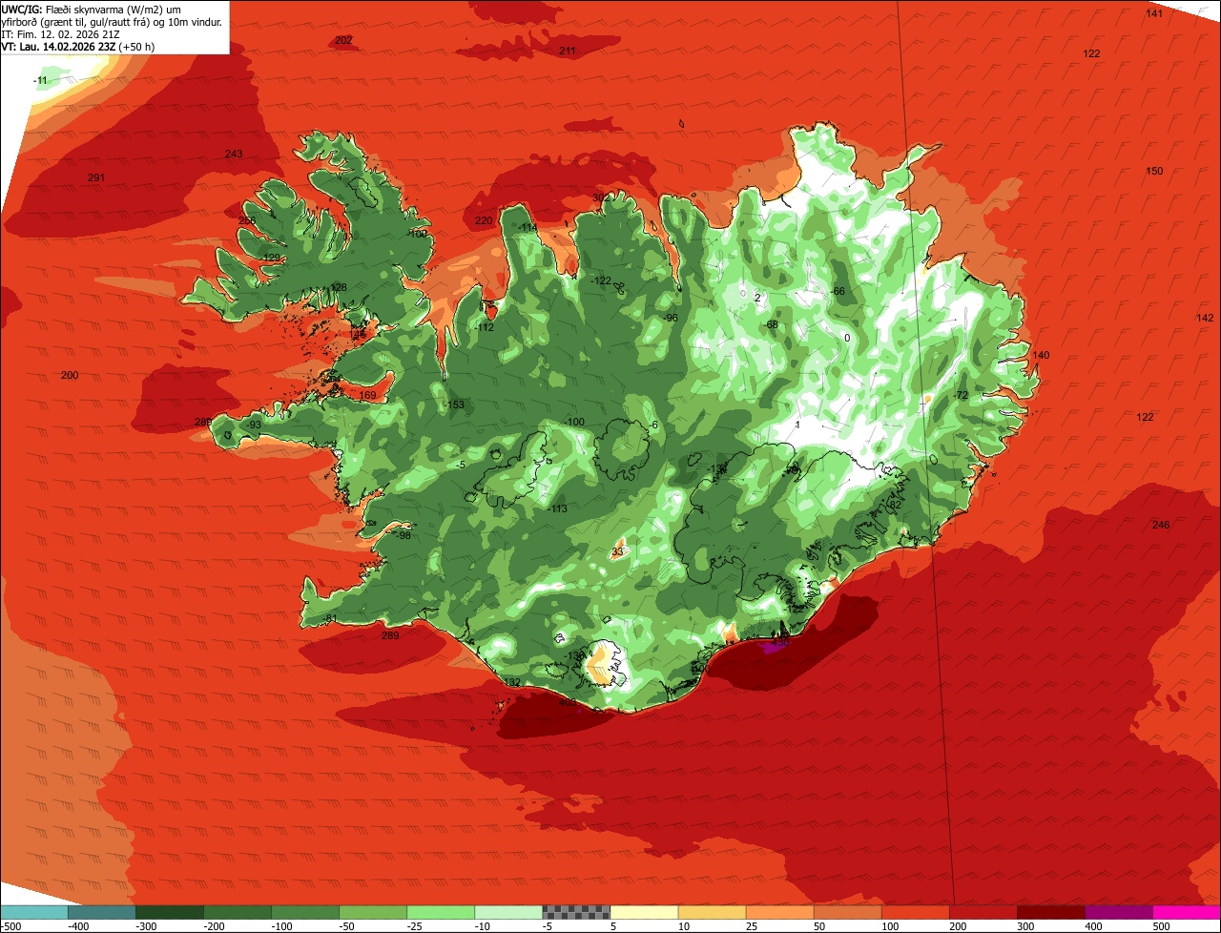1221x933 pixels.
Task: Click the southwest coast value -81
Action: [x=329, y=618]
